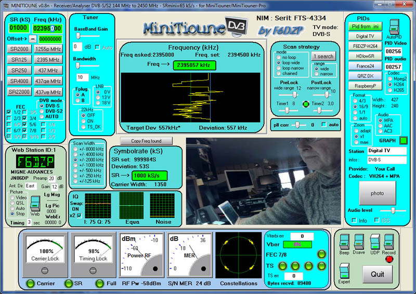Select 16/9 format radio button
Viewport: 416px width, 294px height.
point(355,106)
